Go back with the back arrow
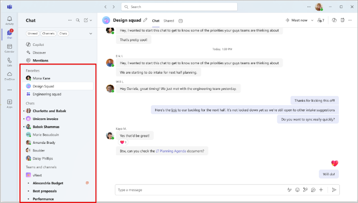Screen dimensions: 358x203 (105, 7)
